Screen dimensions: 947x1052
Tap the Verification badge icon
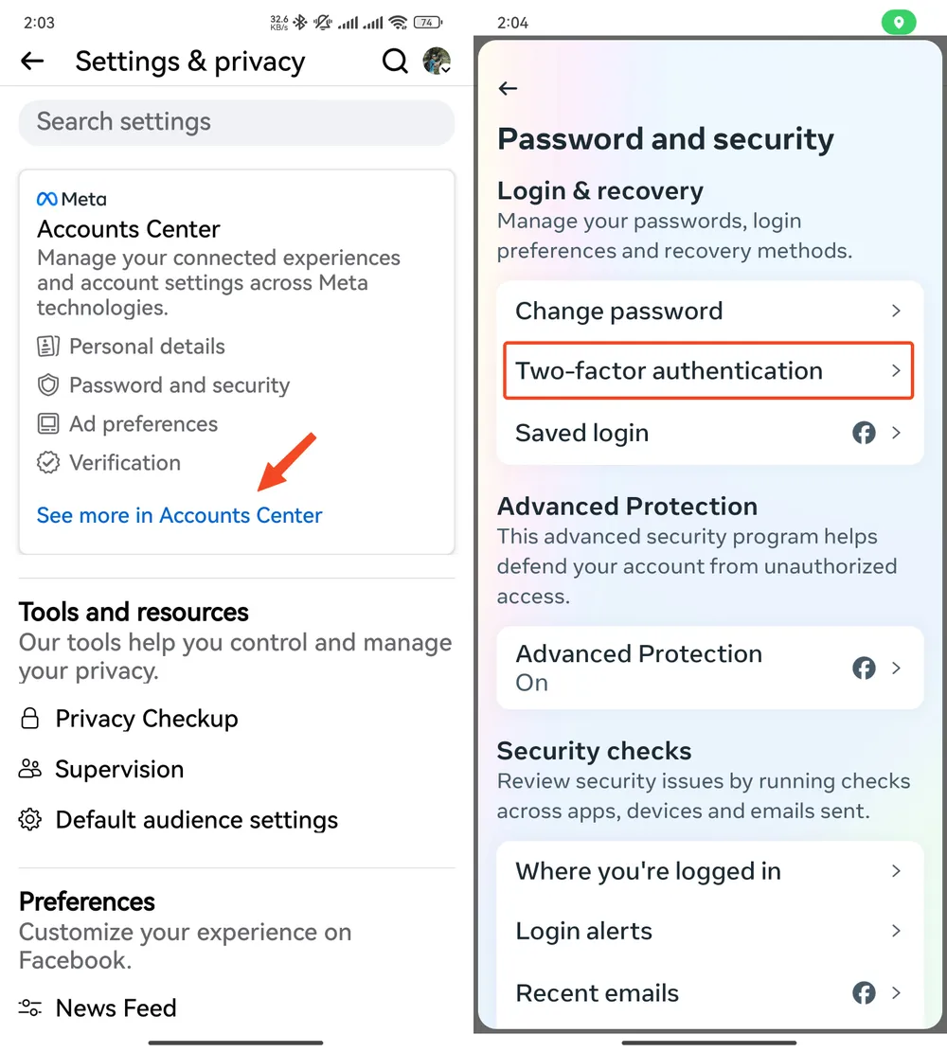[48, 463]
